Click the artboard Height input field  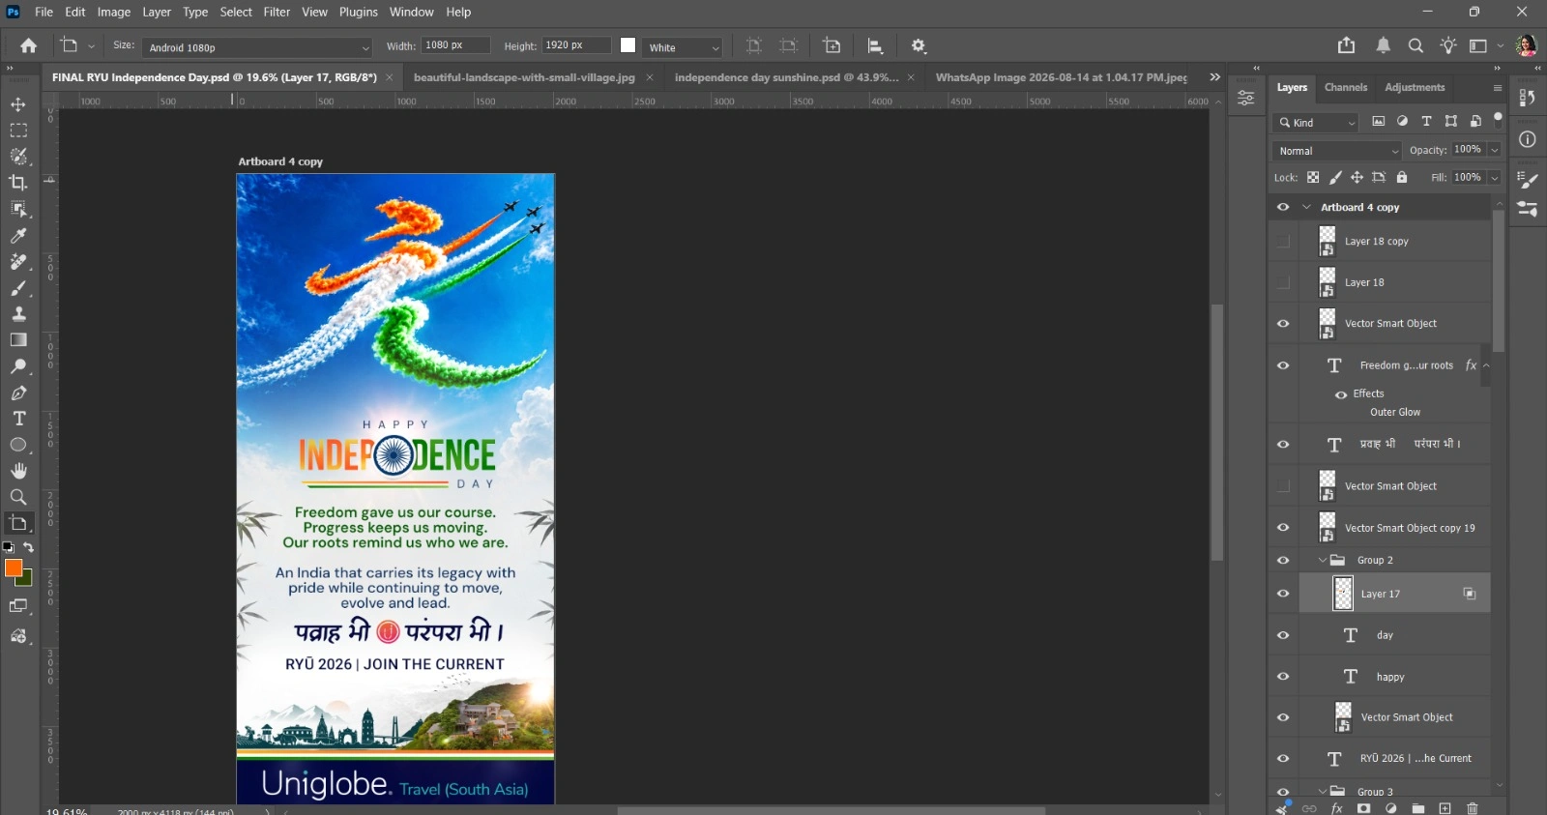point(576,45)
